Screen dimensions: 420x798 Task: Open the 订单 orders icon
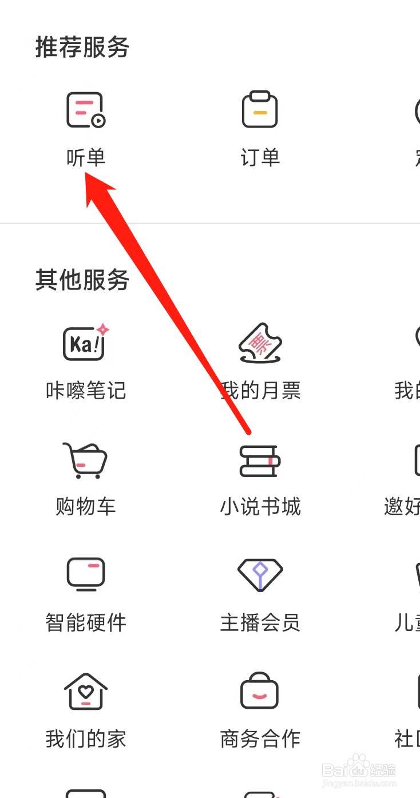pos(260,109)
